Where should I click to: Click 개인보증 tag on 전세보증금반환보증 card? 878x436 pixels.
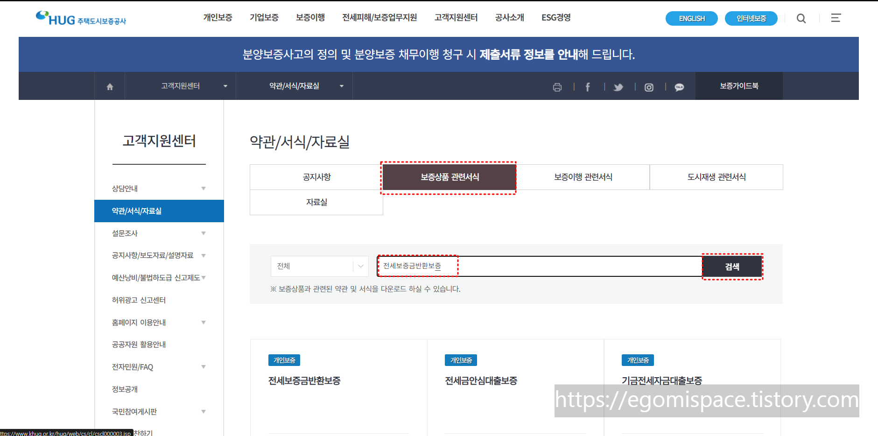284,360
